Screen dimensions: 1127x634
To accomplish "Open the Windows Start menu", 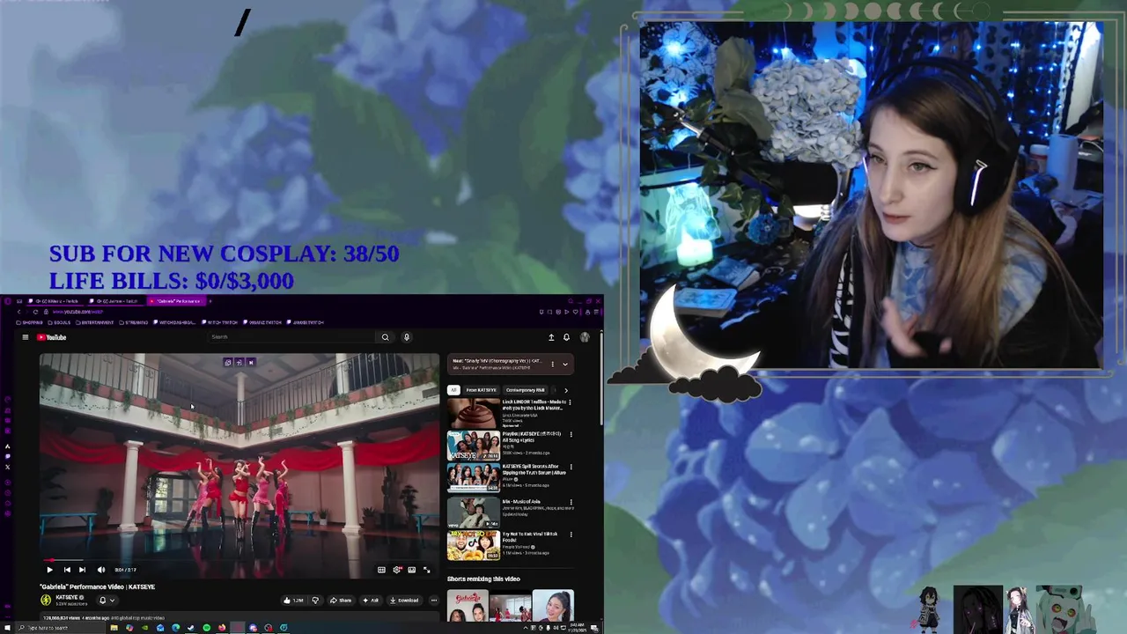I will (x=7, y=628).
